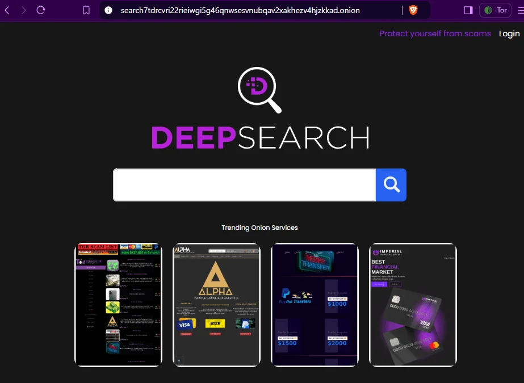The height and width of the screenshot is (383, 524).
Task: Open the sidebar panel icon
Action: tap(468, 10)
